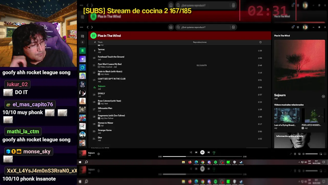Skip to next track
328x185 pixels.
[x=209, y=152]
